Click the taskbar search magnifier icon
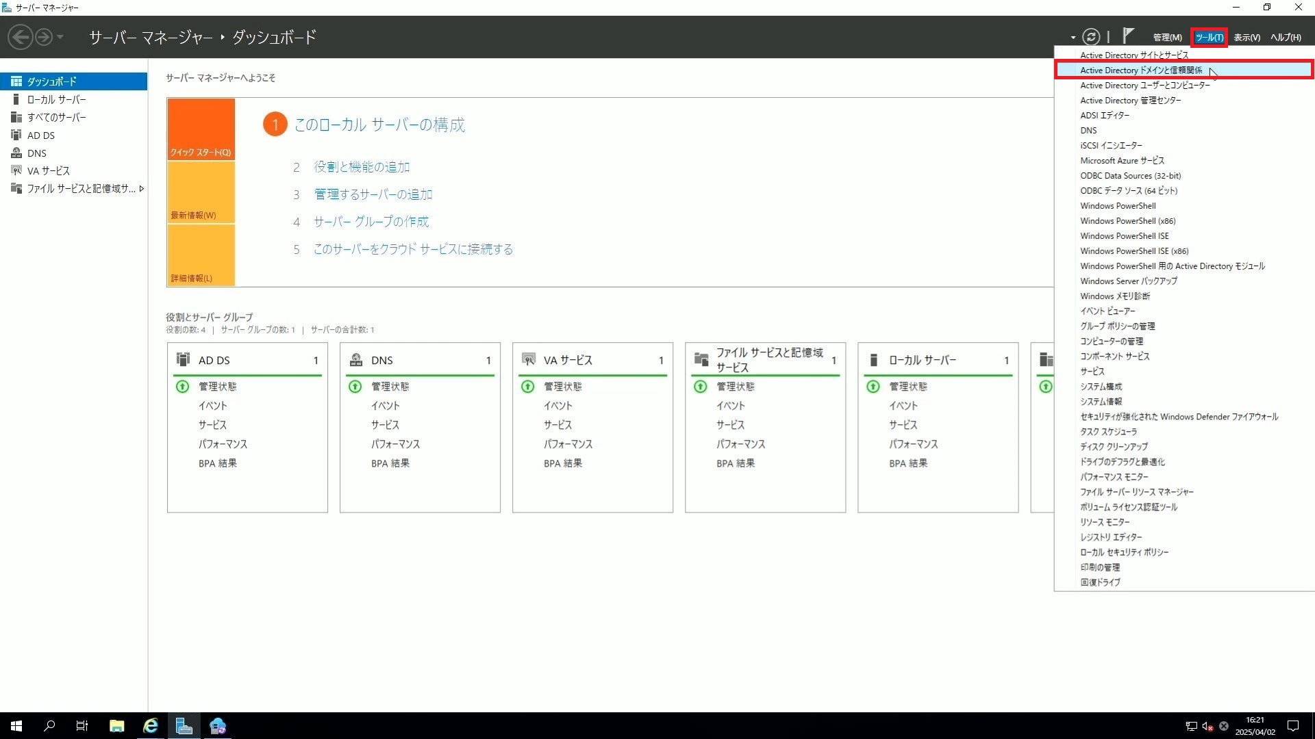Viewport: 1315px width, 739px height. click(49, 726)
